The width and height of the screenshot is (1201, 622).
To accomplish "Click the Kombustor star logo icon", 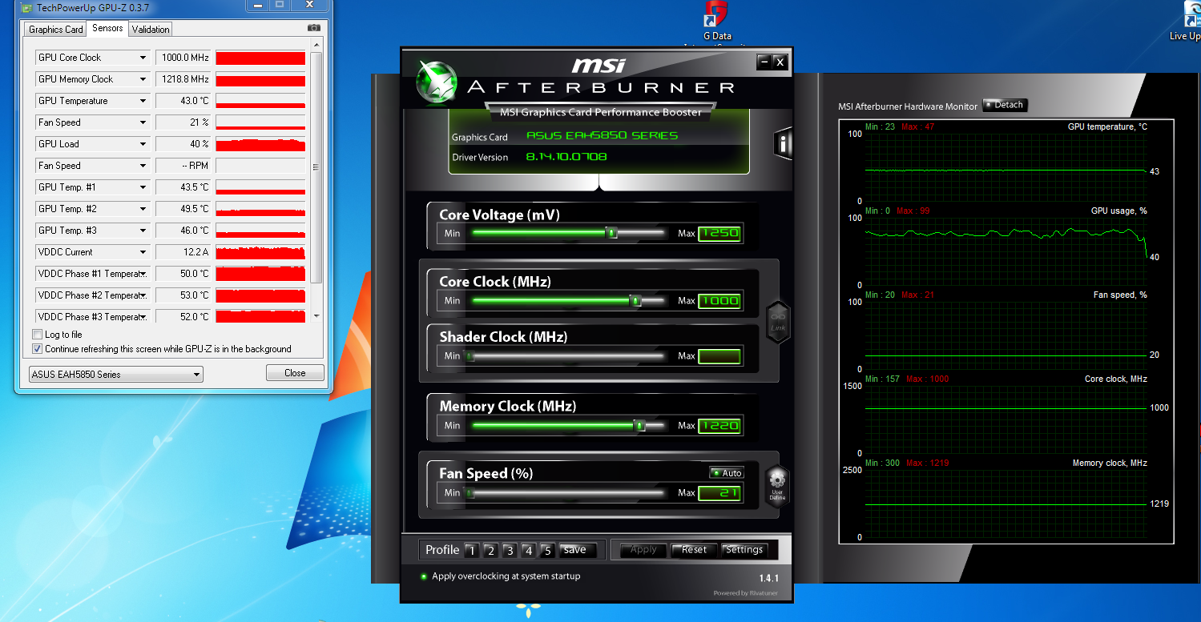I will [x=437, y=82].
